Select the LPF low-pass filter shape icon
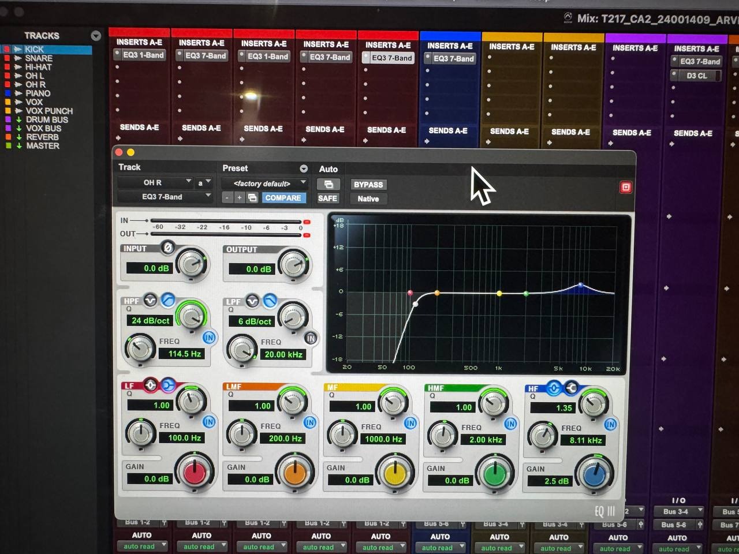This screenshot has width=739, height=554. click(270, 301)
